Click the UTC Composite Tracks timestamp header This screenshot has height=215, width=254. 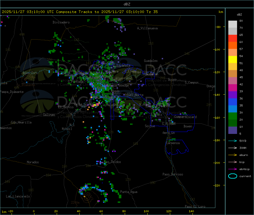point(80,12)
